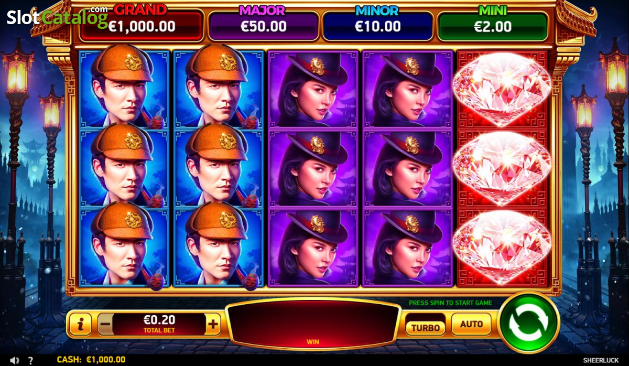Click top detective symbol on first reel
Viewport: 629px width, 366px height.
[x=124, y=89]
